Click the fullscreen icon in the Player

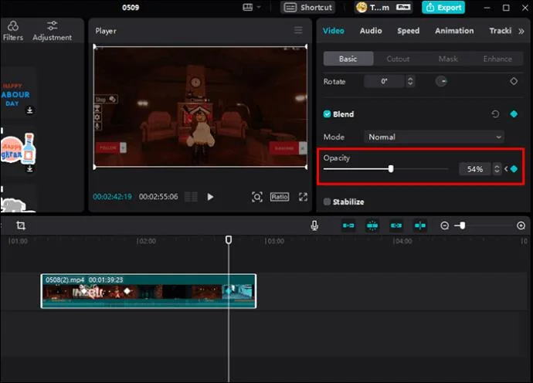coord(303,197)
